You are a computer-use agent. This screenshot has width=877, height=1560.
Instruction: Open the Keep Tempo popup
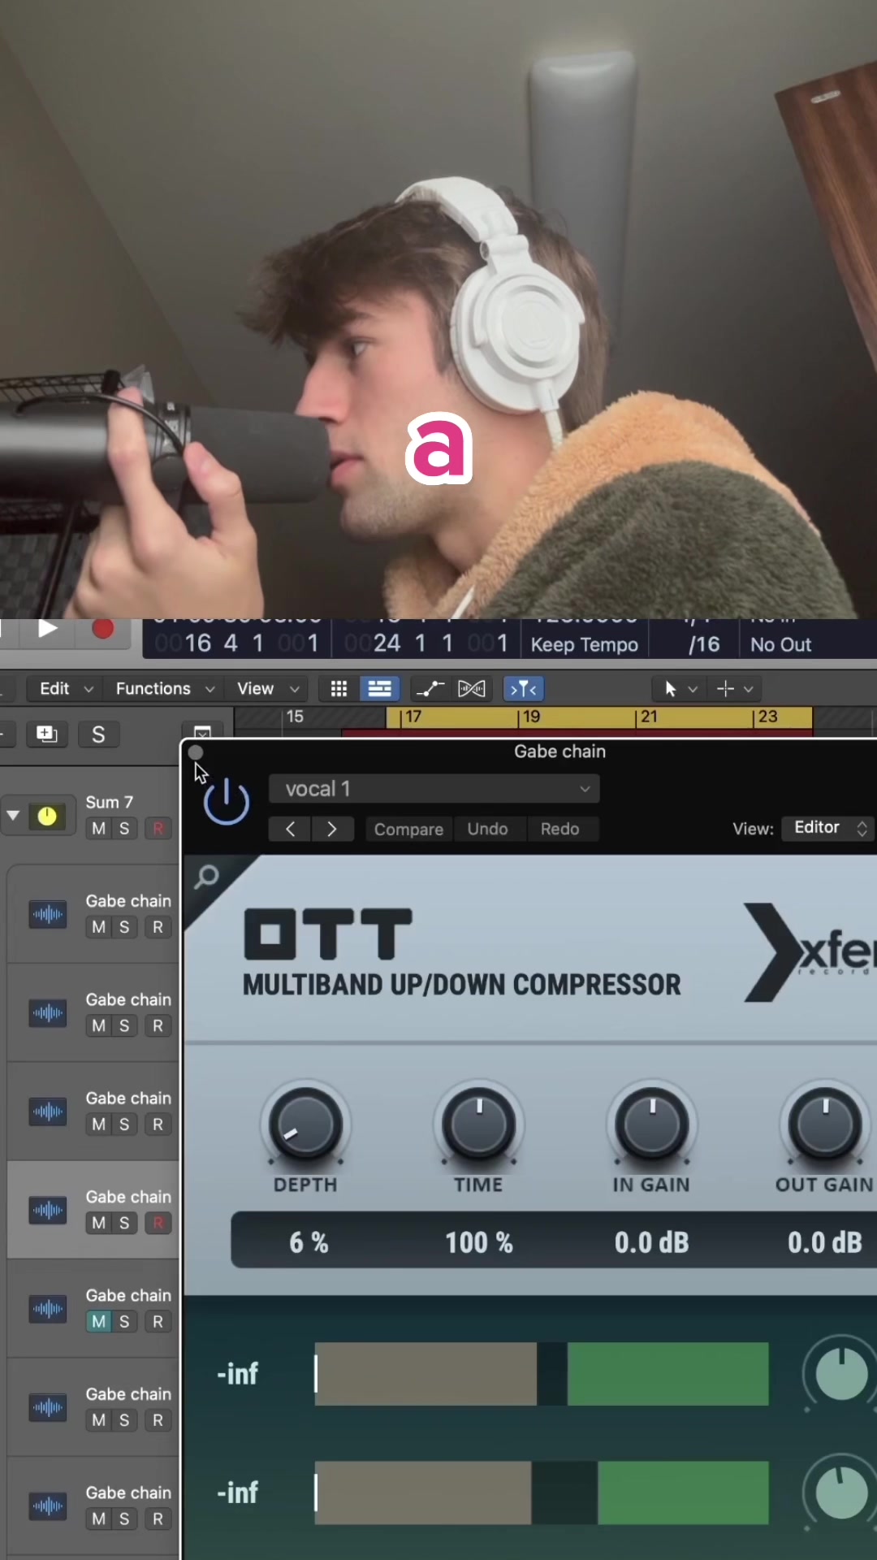pyautogui.click(x=585, y=644)
